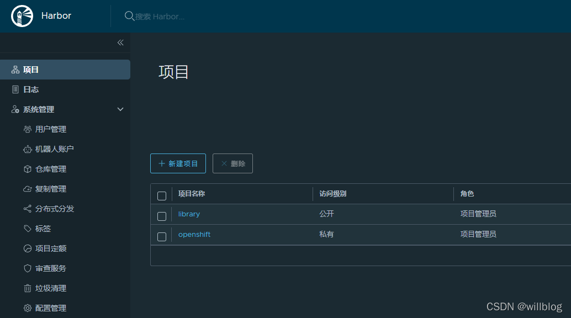
Task: Click the 垃圾清理 trash icon
Action: (x=27, y=288)
